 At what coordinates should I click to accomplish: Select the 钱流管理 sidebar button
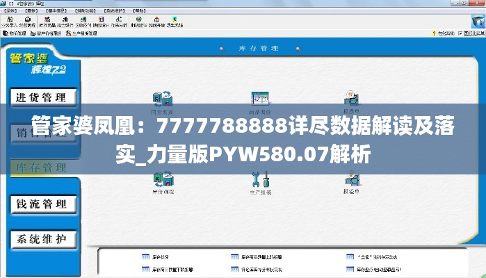pos(42,204)
